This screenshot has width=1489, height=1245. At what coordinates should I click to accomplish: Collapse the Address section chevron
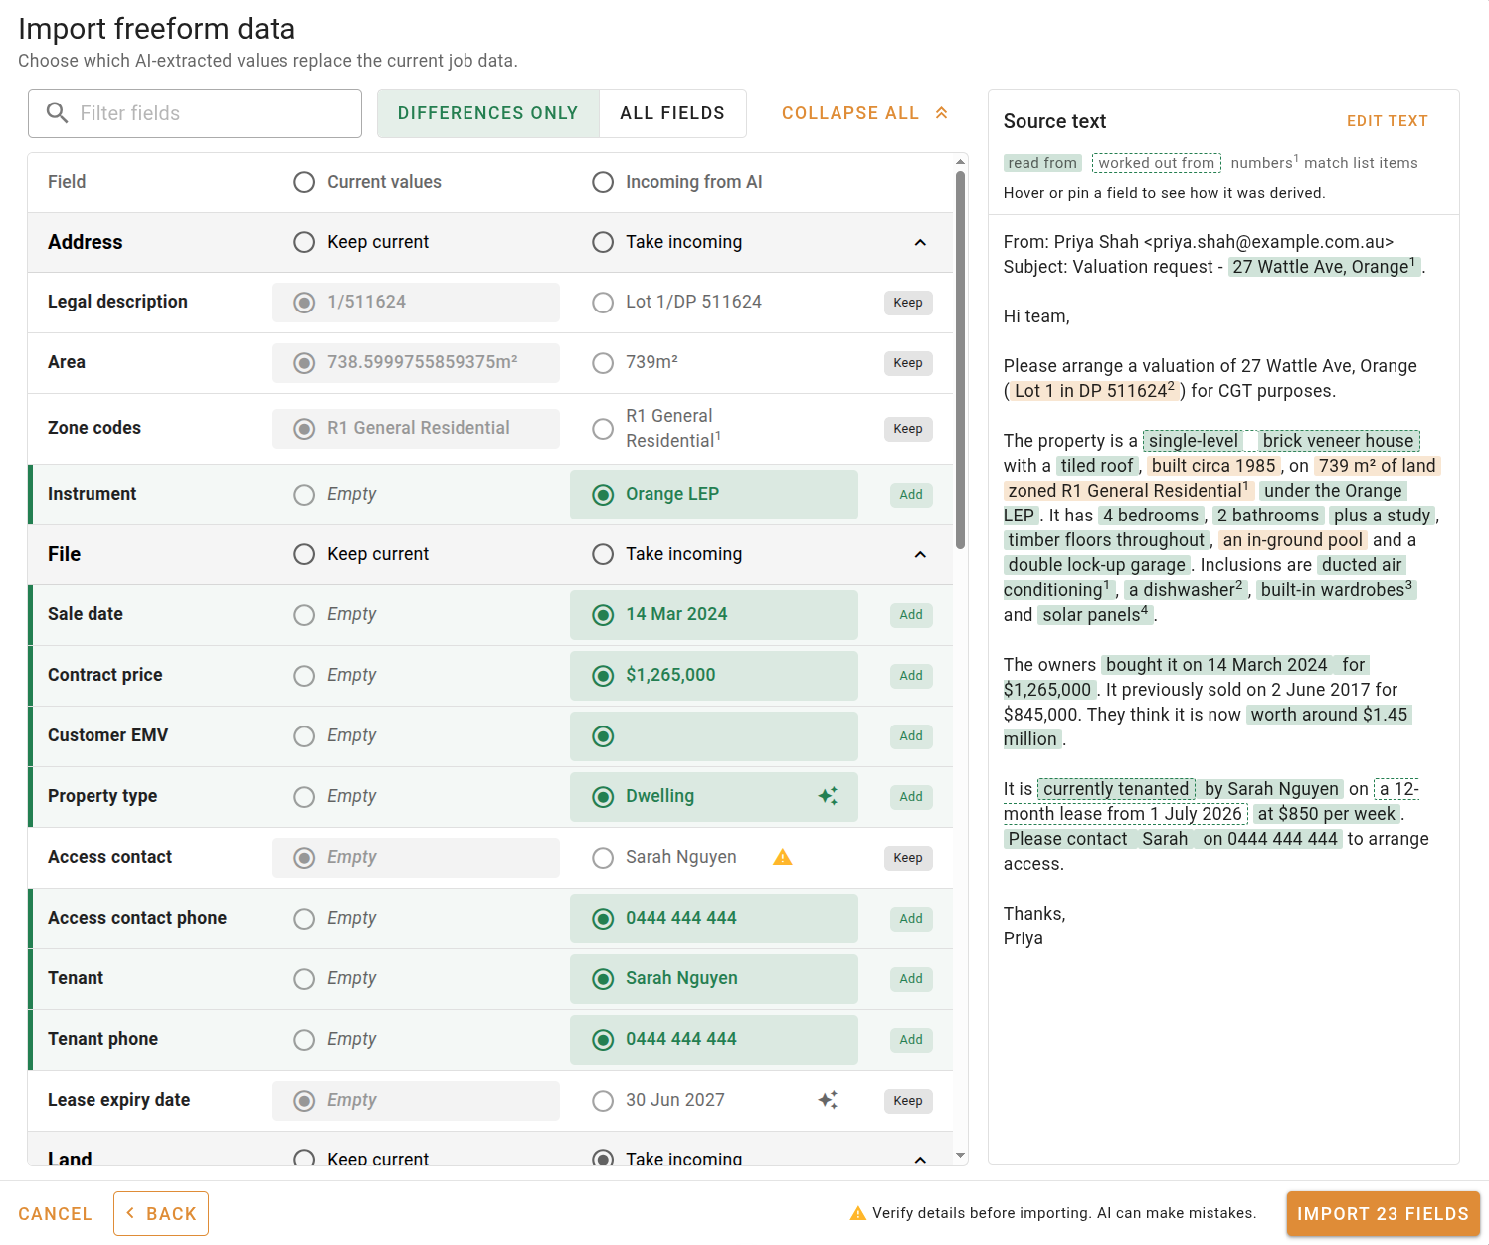[920, 242]
